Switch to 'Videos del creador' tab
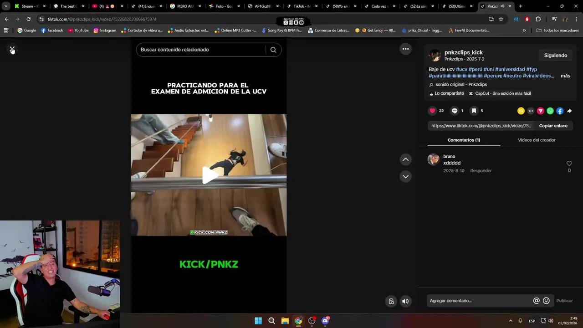This screenshot has height=328, width=583. point(537,140)
